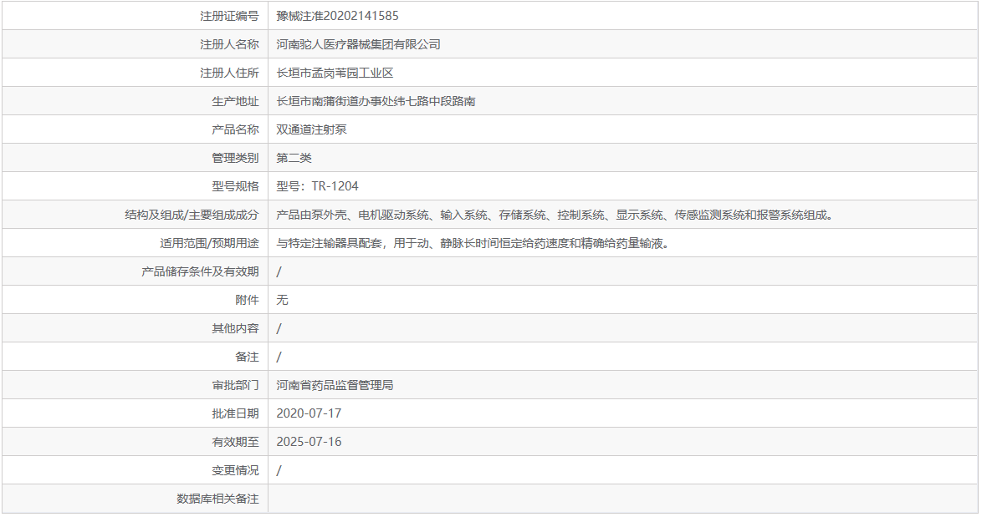982x517 pixels.
Task: Select the label 注册证编号
Action: pyautogui.click(x=229, y=16)
